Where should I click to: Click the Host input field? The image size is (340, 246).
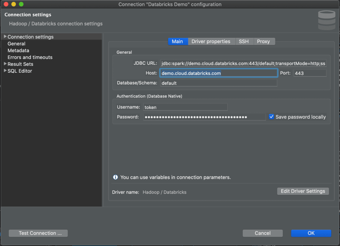tap(218, 73)
